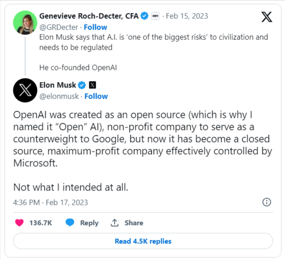Image resolution: width=285 pixels, height=260 pixels.
Task: Click the info circle icon
Action: click(x=266, y=202)
